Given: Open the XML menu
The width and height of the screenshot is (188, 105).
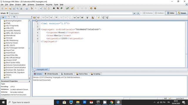Looking at the screenshot, I should click(24, 5).
